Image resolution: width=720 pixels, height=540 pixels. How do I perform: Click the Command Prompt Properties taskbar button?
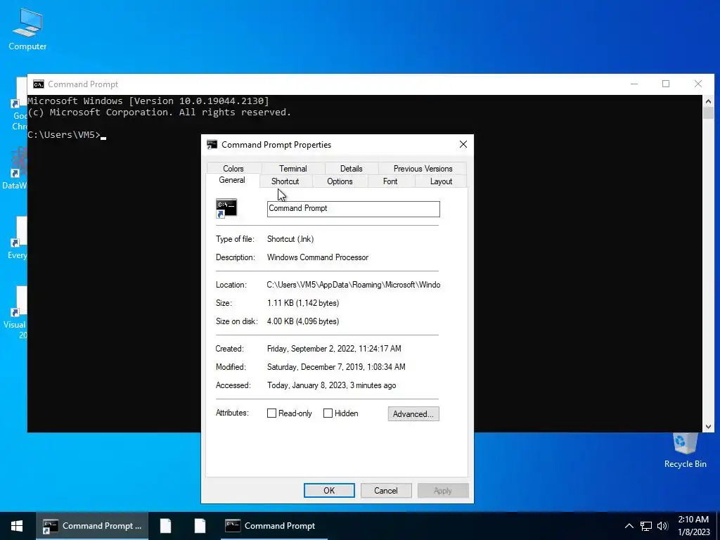92,526
